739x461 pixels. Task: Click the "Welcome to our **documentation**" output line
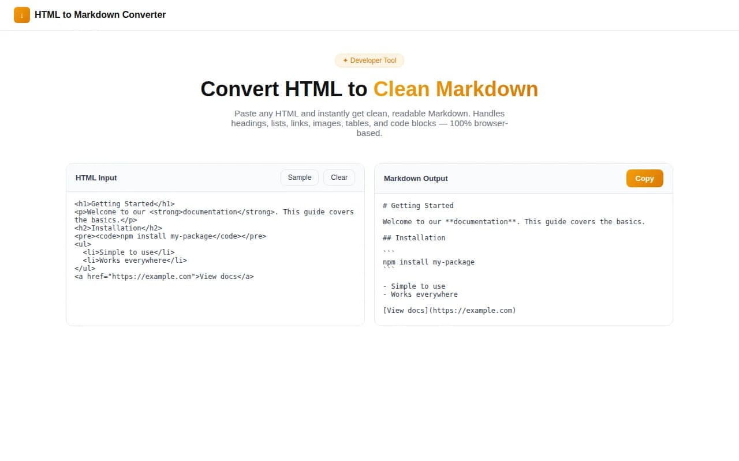514,221
